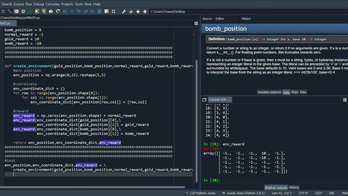Click the debug Step into function icon
Screen dimensions: 348x196
(79, 11)
